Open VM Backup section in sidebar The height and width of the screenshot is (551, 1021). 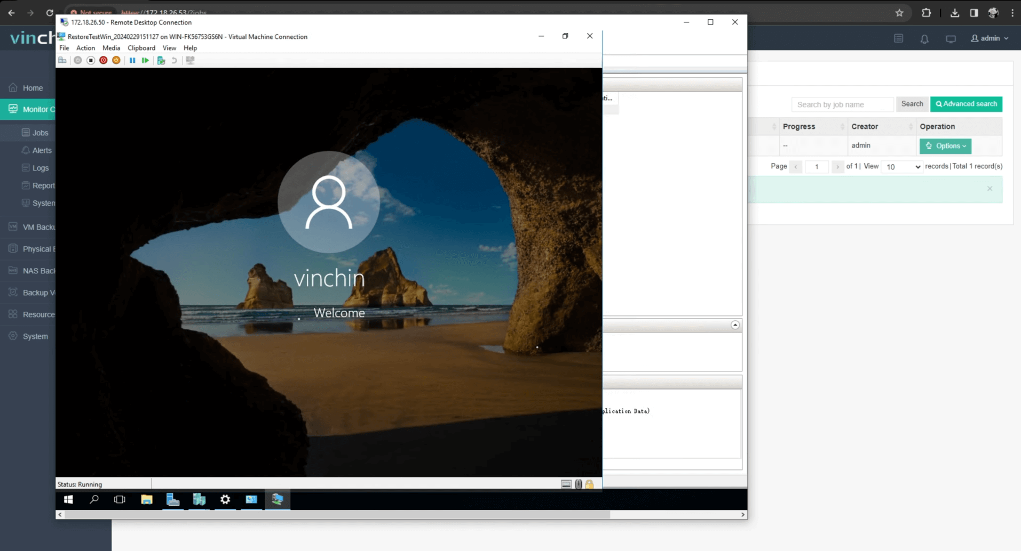click(x=31, y=227)
